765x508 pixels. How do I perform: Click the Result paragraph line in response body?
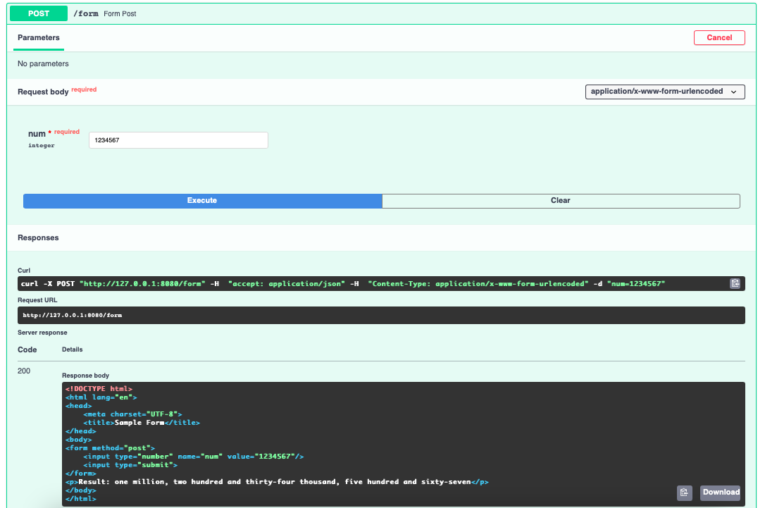click(277, 482)
